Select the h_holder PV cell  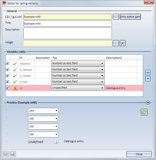point(26,76)
